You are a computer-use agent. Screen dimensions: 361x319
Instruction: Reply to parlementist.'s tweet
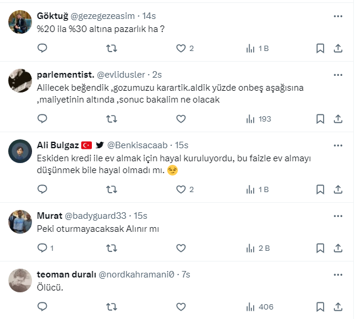(x=42, y=119)
